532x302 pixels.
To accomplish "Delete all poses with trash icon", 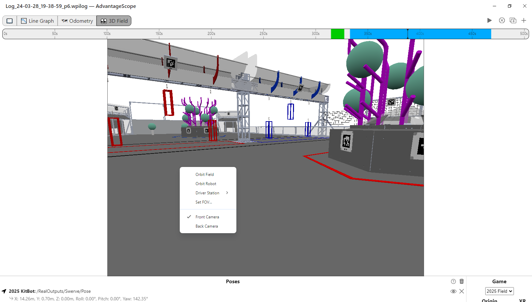I will [462, 281].
